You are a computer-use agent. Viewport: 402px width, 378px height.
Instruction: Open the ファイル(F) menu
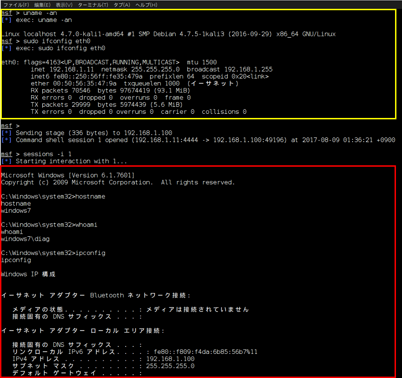(16, 5)
